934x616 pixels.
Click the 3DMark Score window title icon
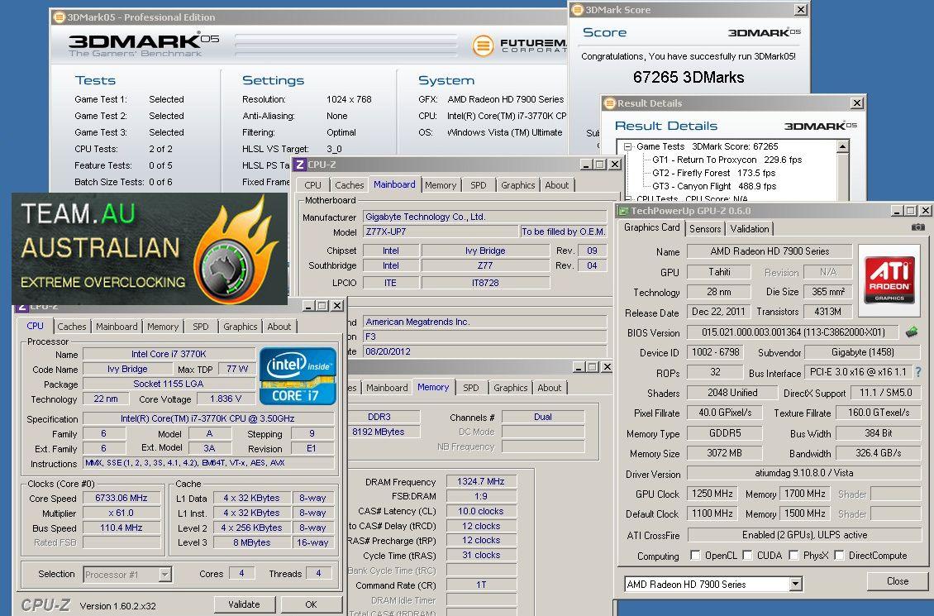(x=577, y=10)
